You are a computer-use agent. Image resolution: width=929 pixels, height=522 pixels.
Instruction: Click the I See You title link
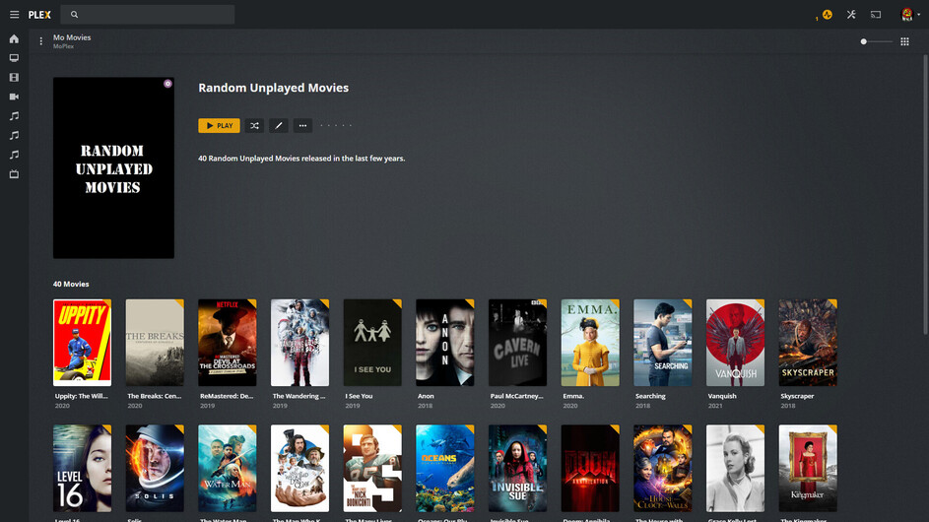(x=359, y=396)
